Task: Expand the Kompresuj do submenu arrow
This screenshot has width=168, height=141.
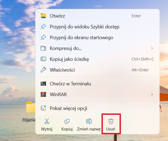Action: 152,48
